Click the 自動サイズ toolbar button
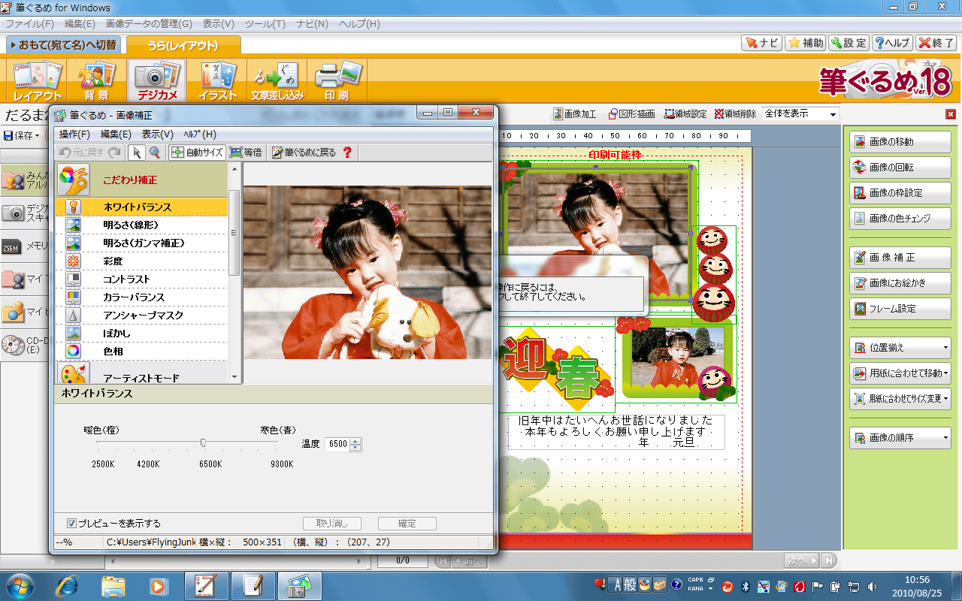This screenshot has height=601, width=962. tap(198, 153)
